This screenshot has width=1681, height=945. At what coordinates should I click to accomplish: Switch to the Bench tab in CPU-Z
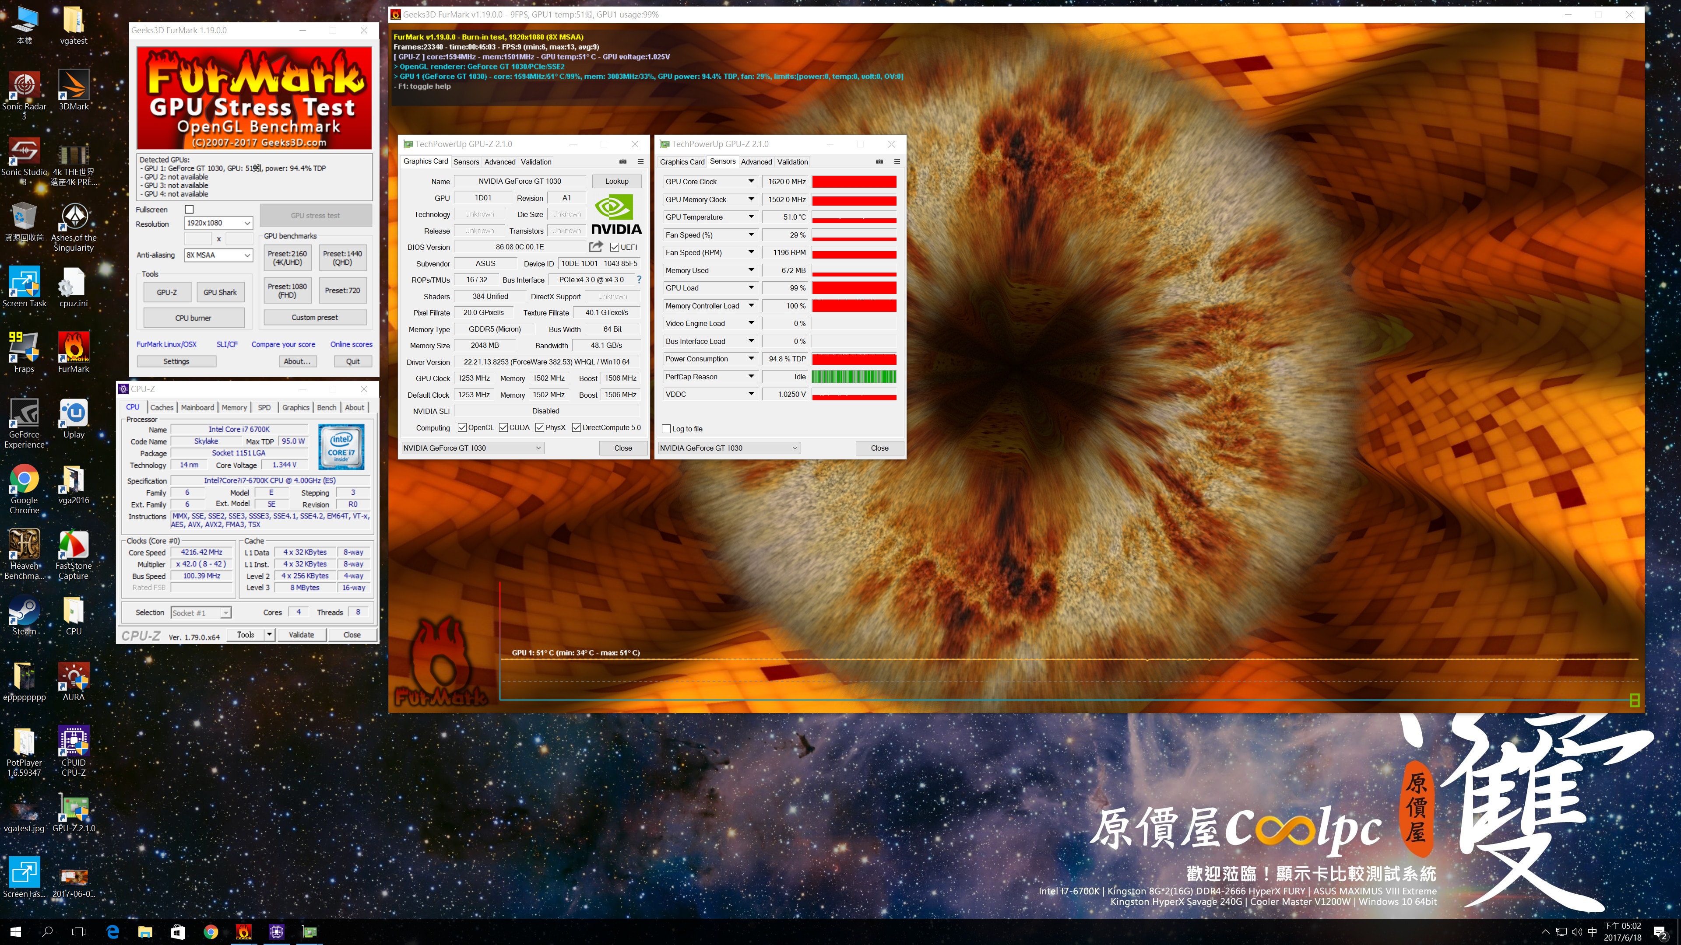[326, 408]
